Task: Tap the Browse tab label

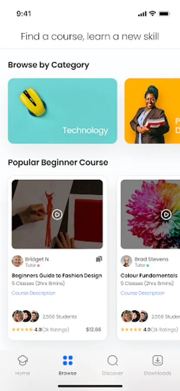Action: (x=68, y=373)
